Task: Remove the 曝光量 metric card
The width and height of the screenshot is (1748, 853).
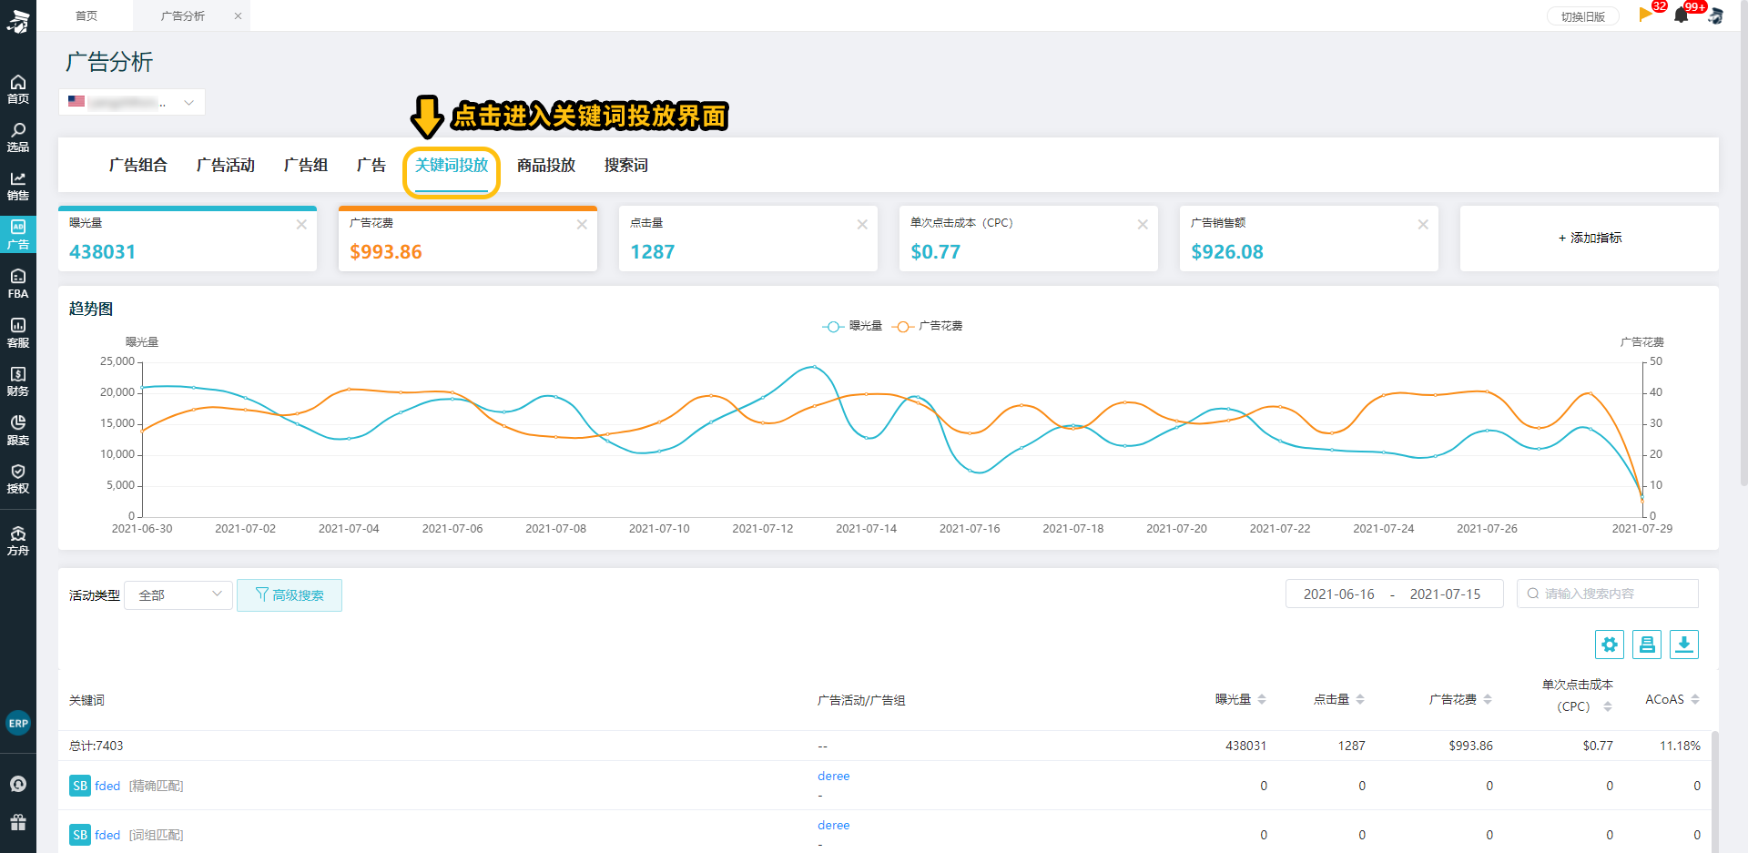Action: click(x=301, y=225)
